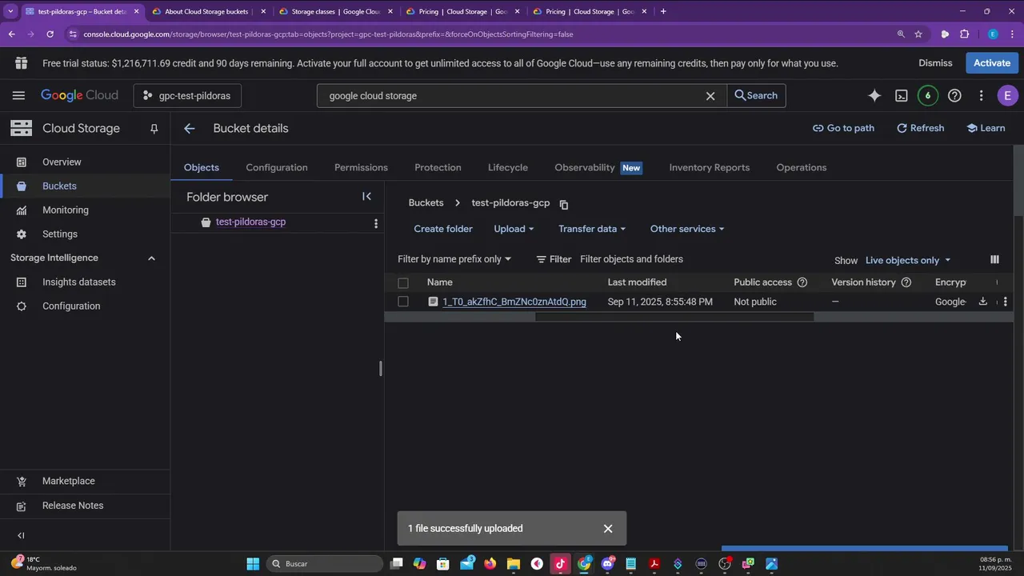The width and height of the screenshot is (1024, 576).
Task: Click the Search button
Action: tap(756, 95)
